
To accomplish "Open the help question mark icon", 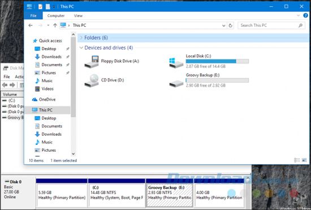I will pyautogui.click(x=305, y=15).
